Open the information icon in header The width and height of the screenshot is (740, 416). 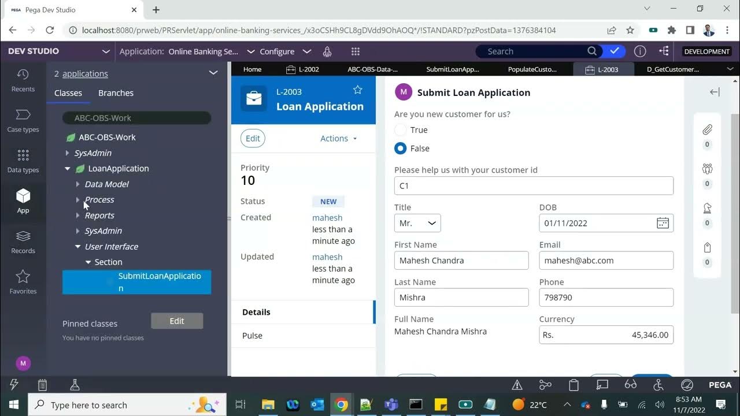640,51
